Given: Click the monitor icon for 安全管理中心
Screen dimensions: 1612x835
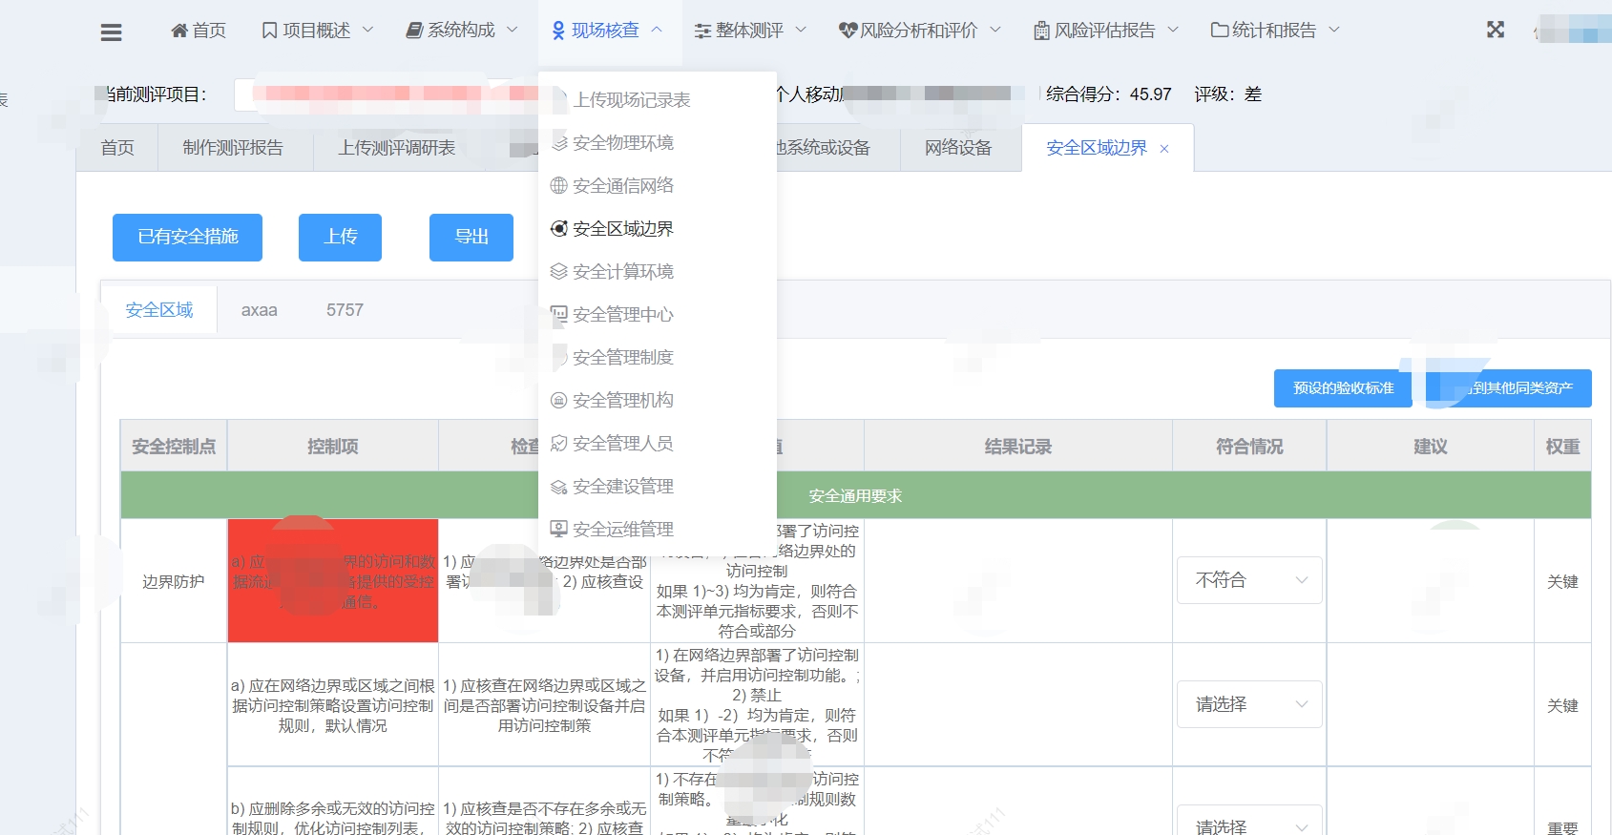Looking at the screenshot, I should click(x=559, y=315).
